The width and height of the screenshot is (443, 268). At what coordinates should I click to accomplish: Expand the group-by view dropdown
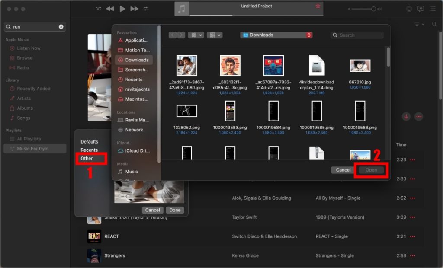coord(215,35)
